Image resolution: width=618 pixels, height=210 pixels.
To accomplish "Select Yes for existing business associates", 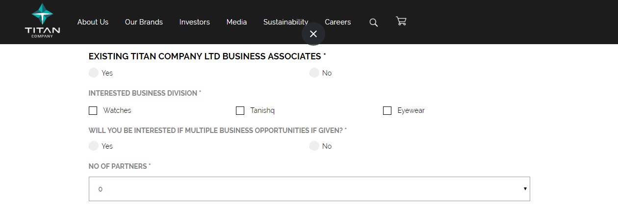I will coord(94,73).
